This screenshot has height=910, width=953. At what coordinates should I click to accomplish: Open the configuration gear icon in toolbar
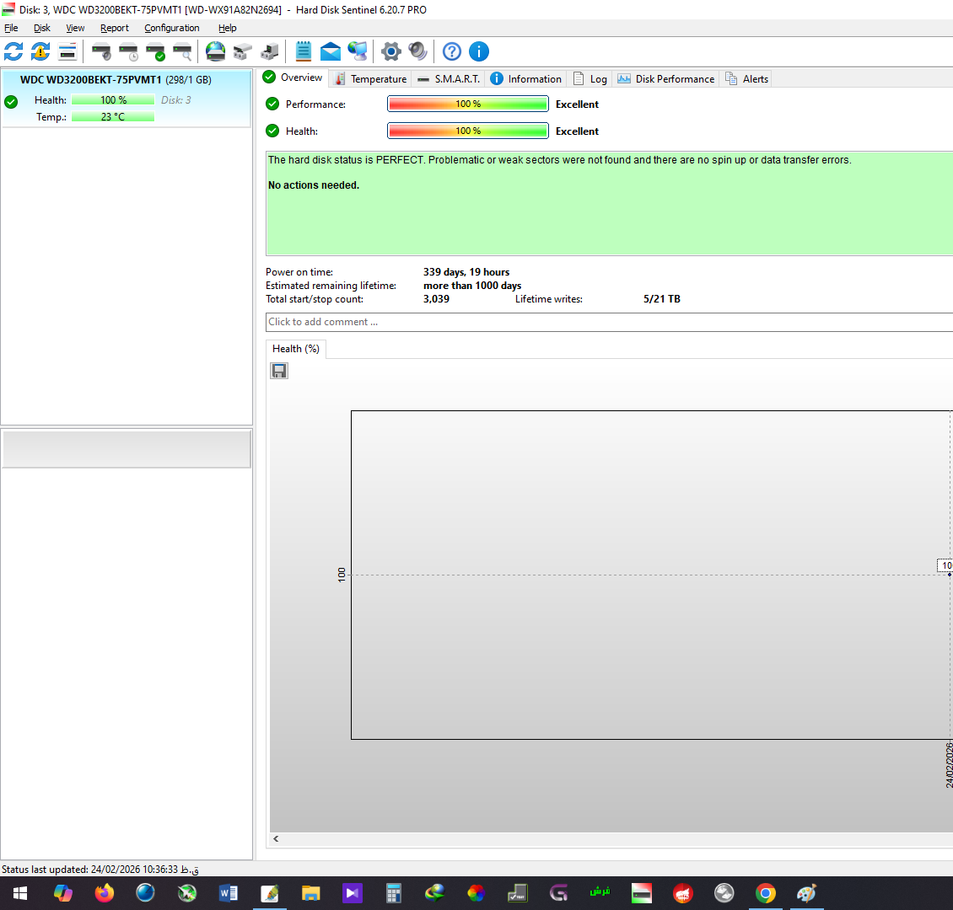point(390,51)
